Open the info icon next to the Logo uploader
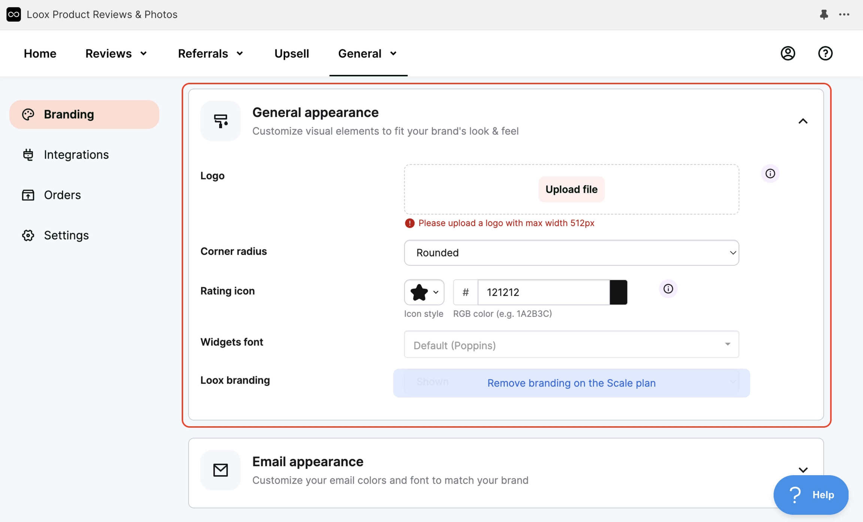This screenshot has width=863, height=522. point(770,173)
